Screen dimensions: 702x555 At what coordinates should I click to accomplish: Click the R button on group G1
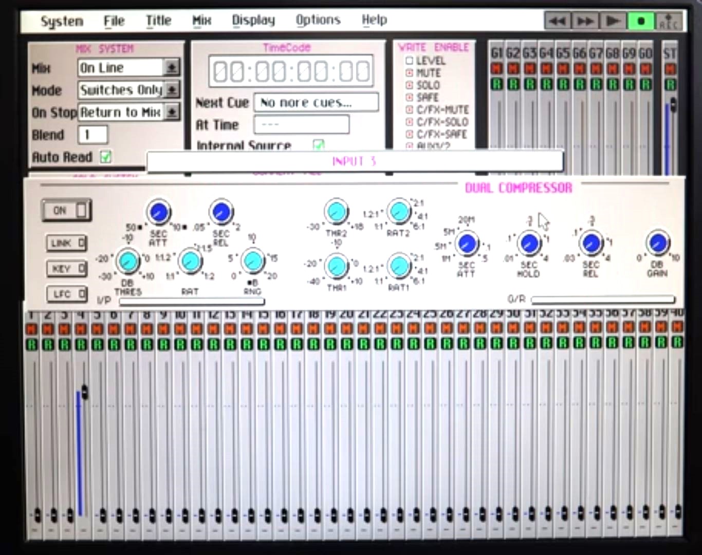[496, 84]
